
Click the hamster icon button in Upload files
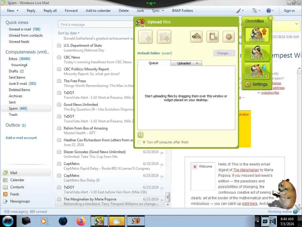[196, 36]
